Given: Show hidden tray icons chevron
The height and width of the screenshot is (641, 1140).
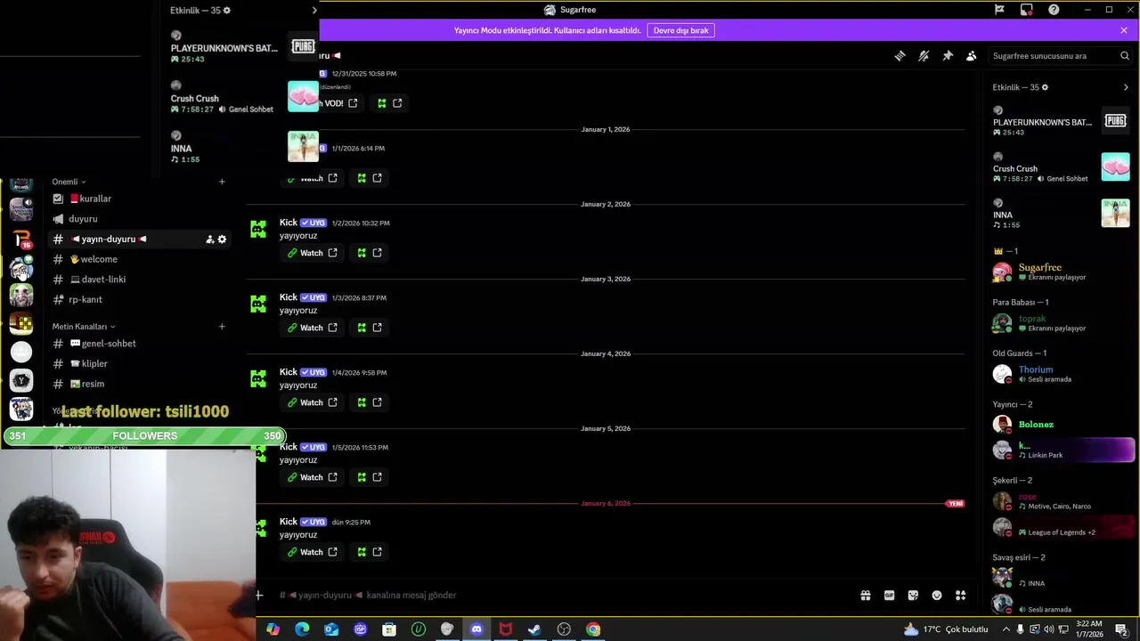Looking at the screenshot, I should point(1006,629).
